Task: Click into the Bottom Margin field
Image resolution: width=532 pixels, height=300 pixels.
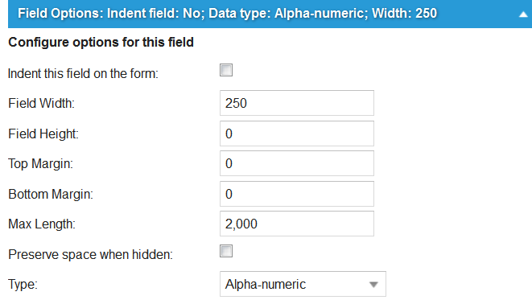Action: point(297,194)
